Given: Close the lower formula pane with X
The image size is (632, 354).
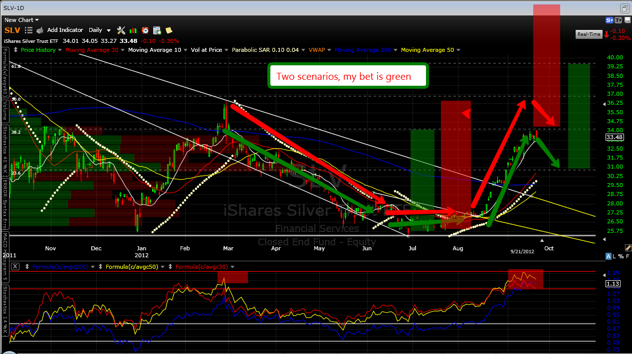Looking at the screenshot, I should 15,266.
